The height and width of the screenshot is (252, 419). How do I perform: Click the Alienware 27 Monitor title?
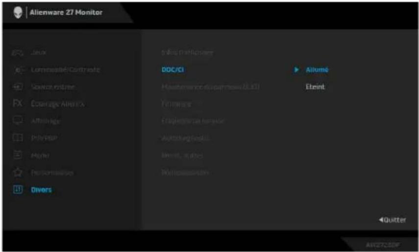pyautogui.click(x=66, y=13)
